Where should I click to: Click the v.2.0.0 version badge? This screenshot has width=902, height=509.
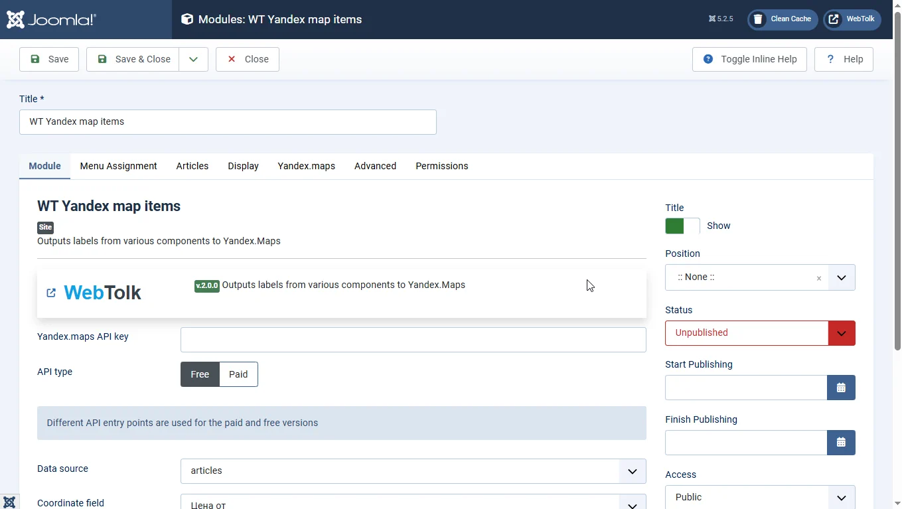click(207, 285)
